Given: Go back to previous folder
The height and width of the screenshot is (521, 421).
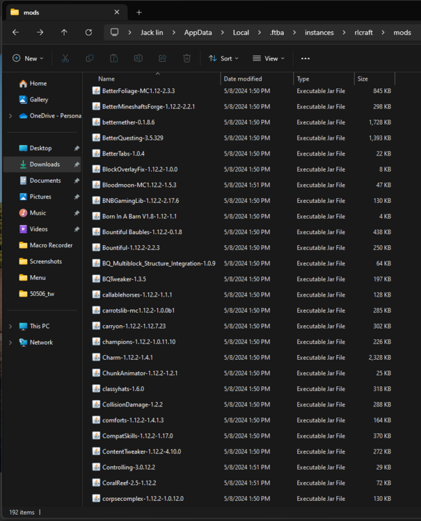Looking at the screenshot, I should [x=15, y=32].
